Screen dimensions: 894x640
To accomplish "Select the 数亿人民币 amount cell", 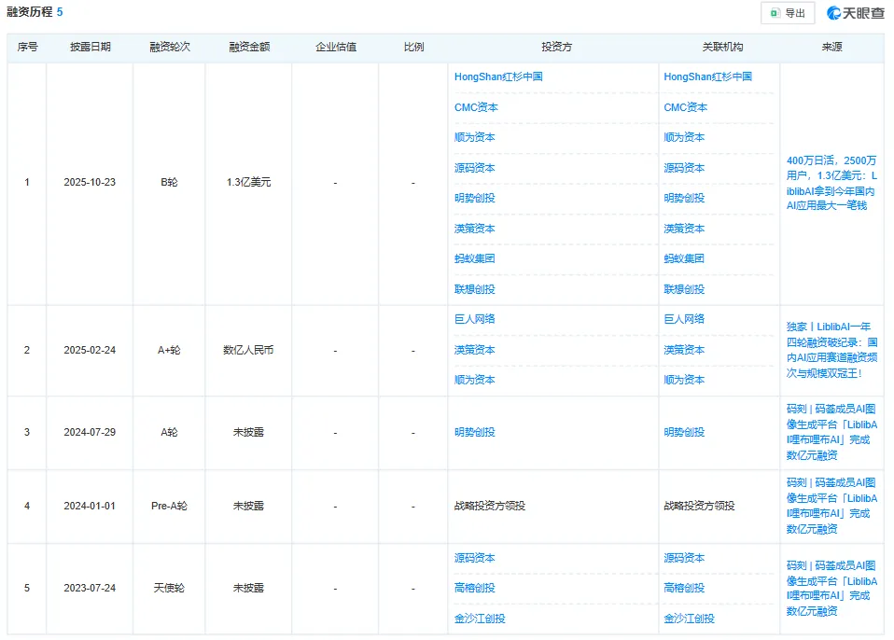I will tap(248, 350).
